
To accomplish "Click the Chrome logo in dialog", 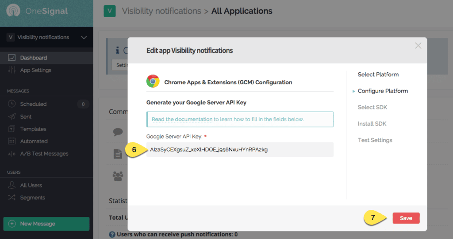I will click(x=153, y=82).
